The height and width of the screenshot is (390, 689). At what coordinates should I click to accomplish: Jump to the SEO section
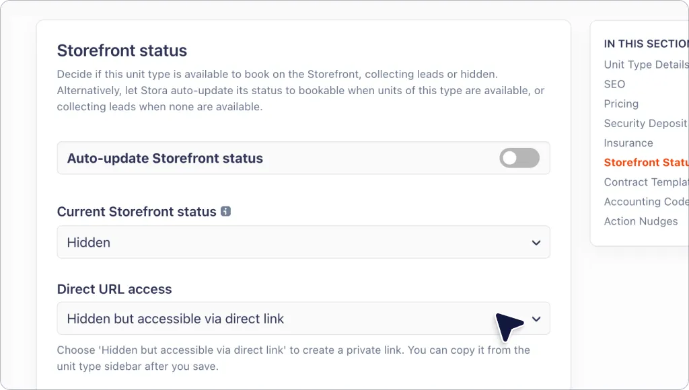pyautogui.click(x=614, y=84)
